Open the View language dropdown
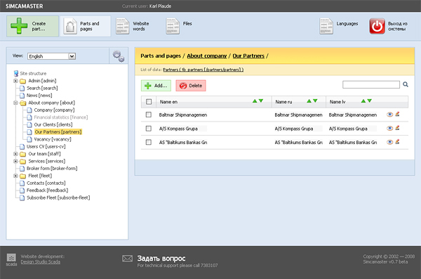Screen dimensions: 421x279 click(51, 56)
